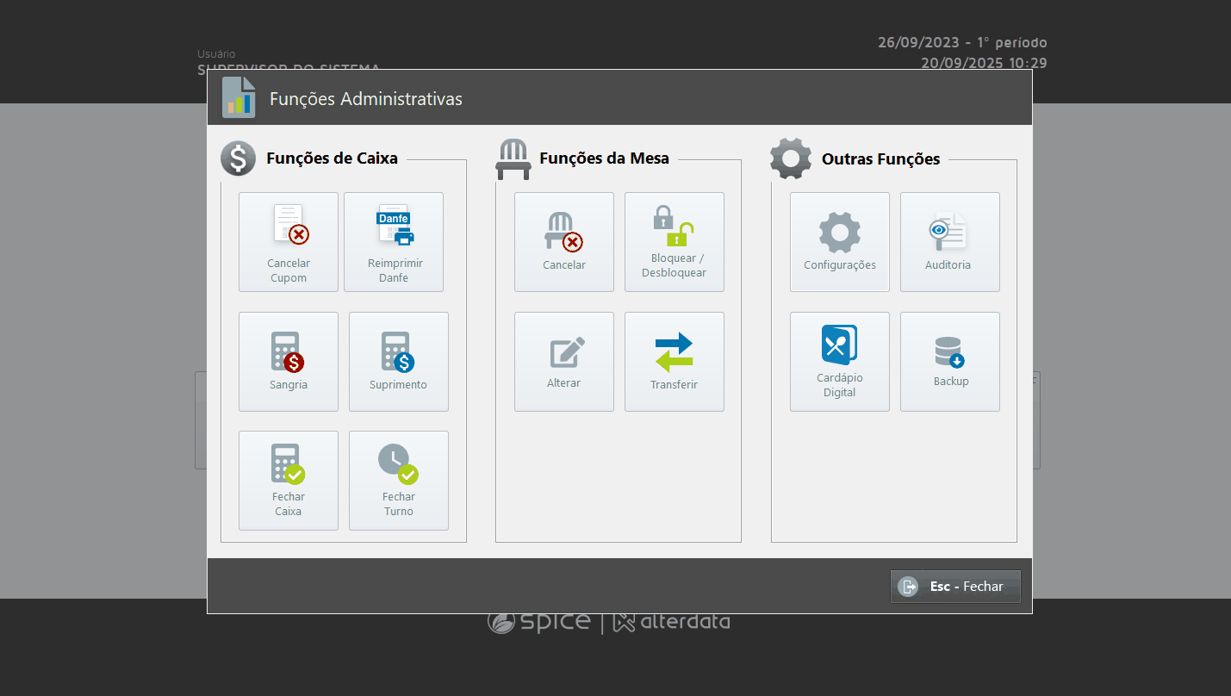Cancel a table with the Mesa Cancelar tile
The width and height of the screenshot is (1231, 696).
(564, 242)
